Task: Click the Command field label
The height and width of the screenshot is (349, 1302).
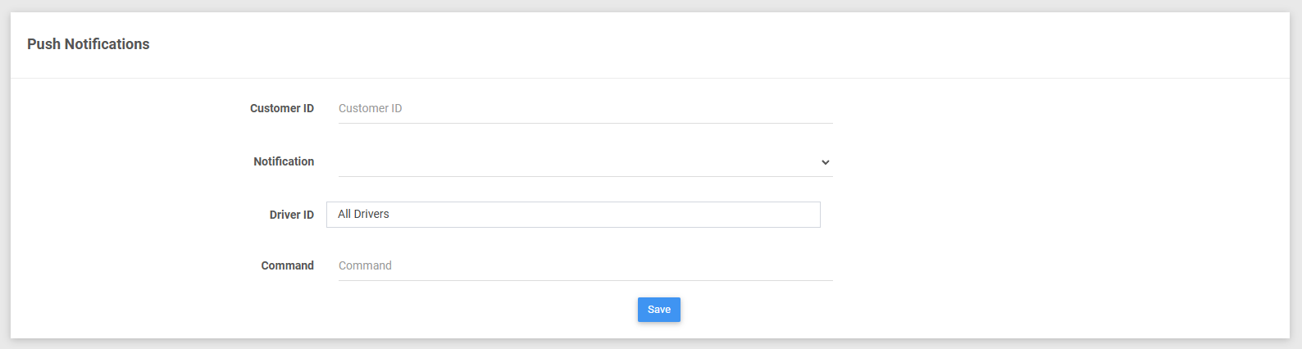Action: click(x=288, y=265)
